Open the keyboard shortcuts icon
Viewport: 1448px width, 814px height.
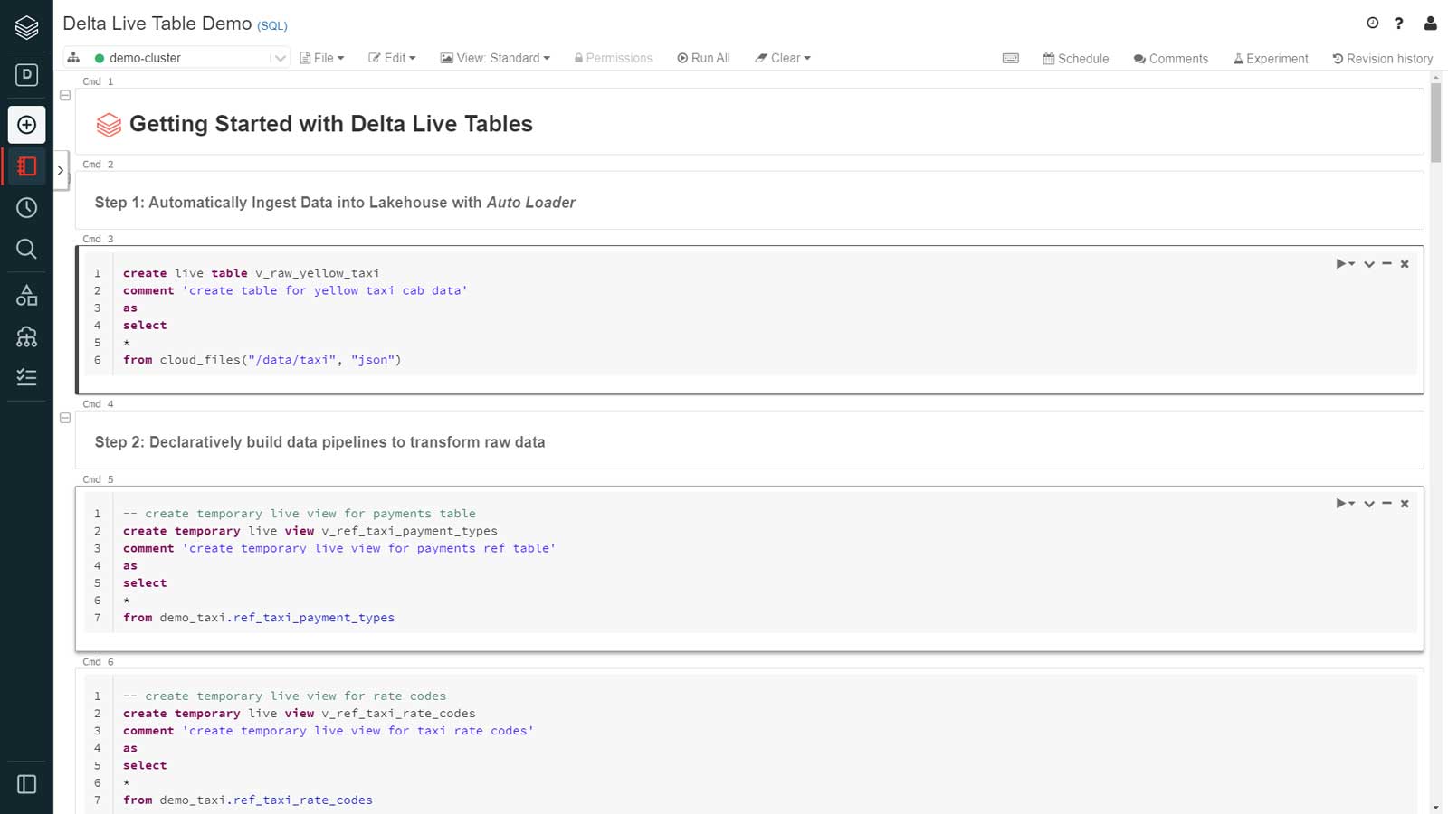pyautogui.click(x=1011, y=59)
